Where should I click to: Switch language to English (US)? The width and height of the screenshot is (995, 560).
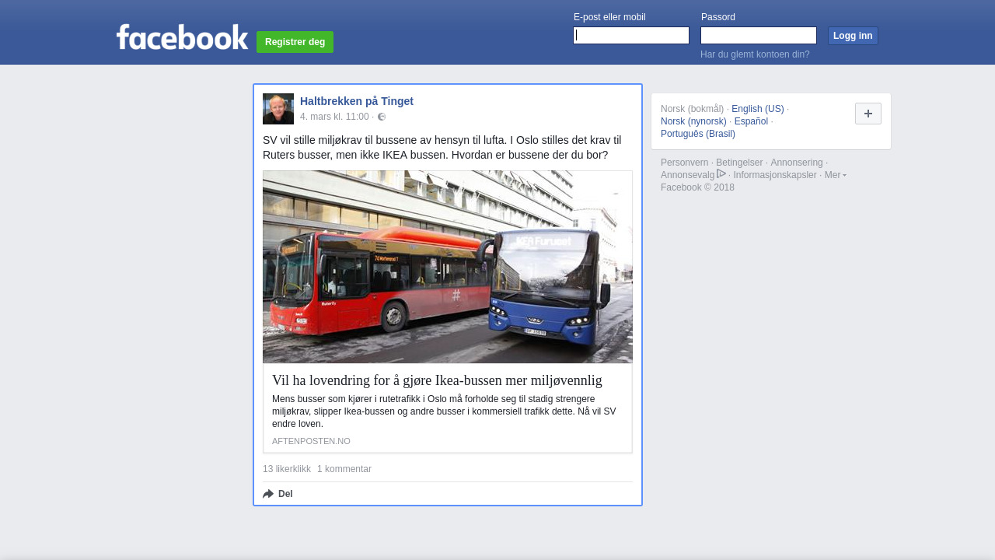[x=757, y=109]
